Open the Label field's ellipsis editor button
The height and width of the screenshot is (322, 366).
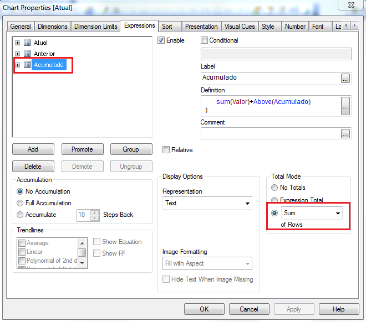[345, 79]
